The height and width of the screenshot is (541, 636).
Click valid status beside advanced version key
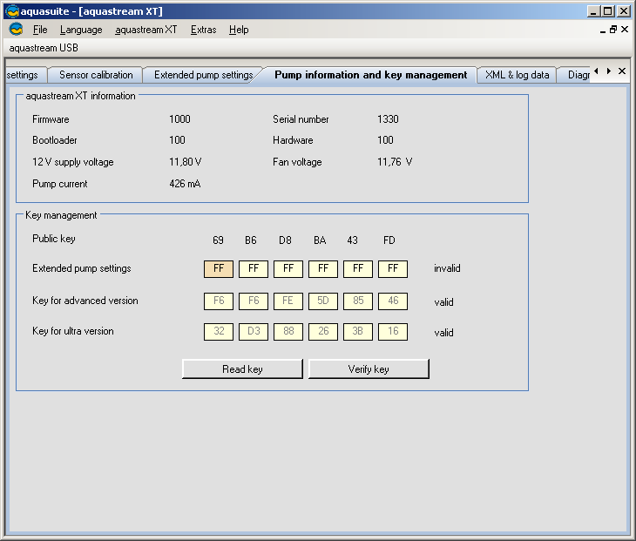pyautogui.click(x=443, y=302)
